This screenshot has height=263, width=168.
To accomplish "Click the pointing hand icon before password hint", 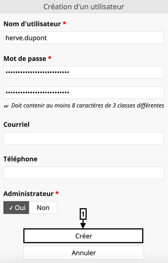I will click(6, 106).
